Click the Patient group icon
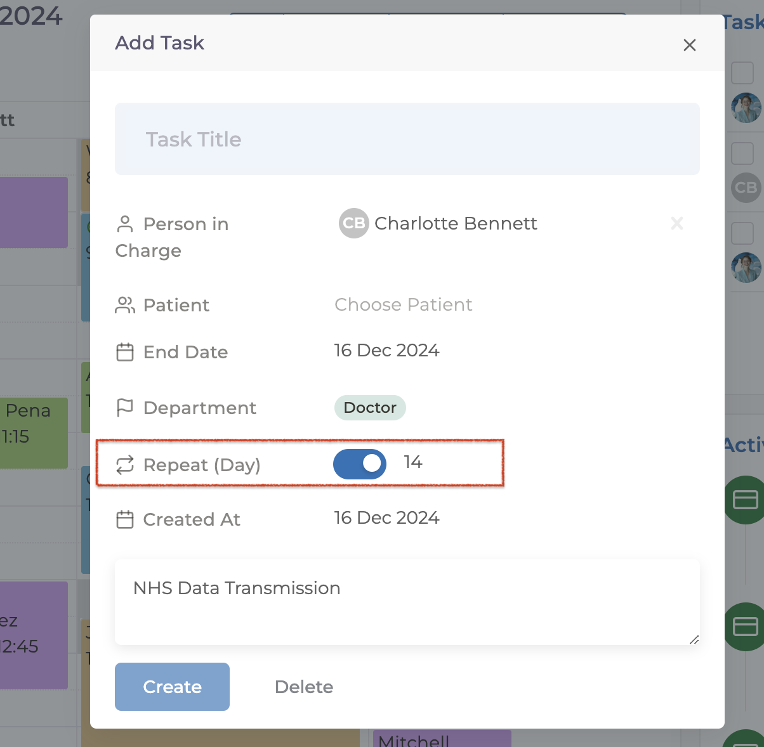The width and height of the screenshot is (764, 747). 125,305
